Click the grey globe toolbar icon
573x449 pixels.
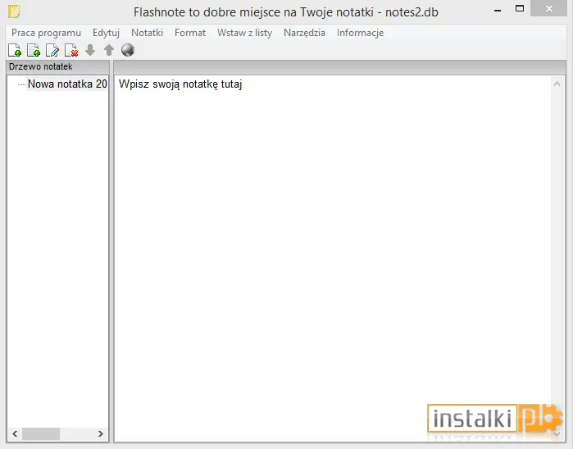click(128, 50)
